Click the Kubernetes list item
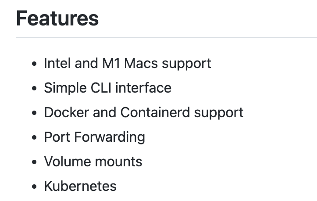The image size is (317, 201). [80, 186]
